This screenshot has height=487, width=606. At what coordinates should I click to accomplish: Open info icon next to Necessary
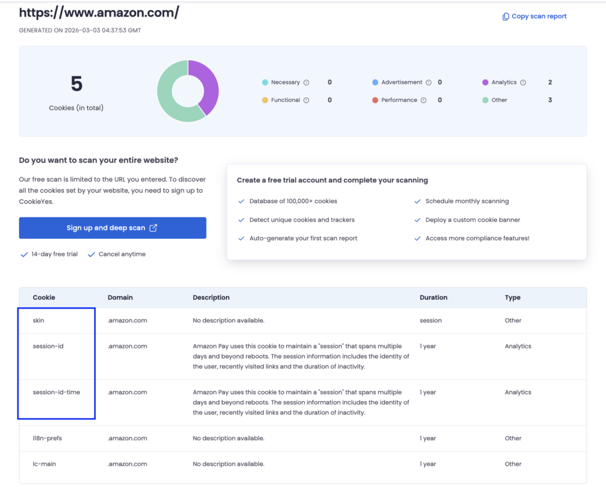(307, 82)
